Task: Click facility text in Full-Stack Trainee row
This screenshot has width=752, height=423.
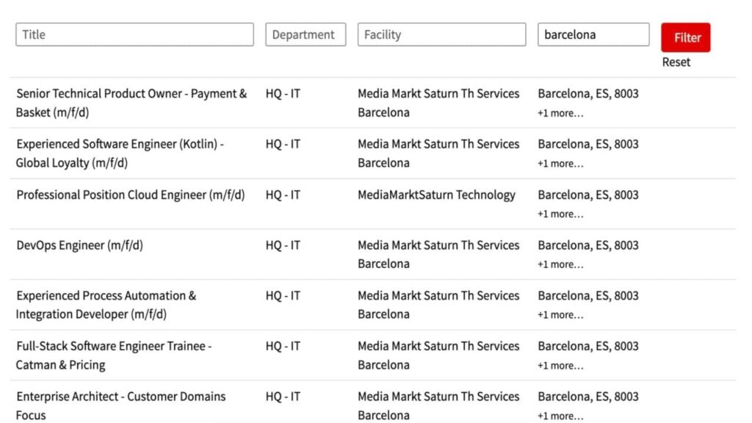Action: click(x=438, y=355)
